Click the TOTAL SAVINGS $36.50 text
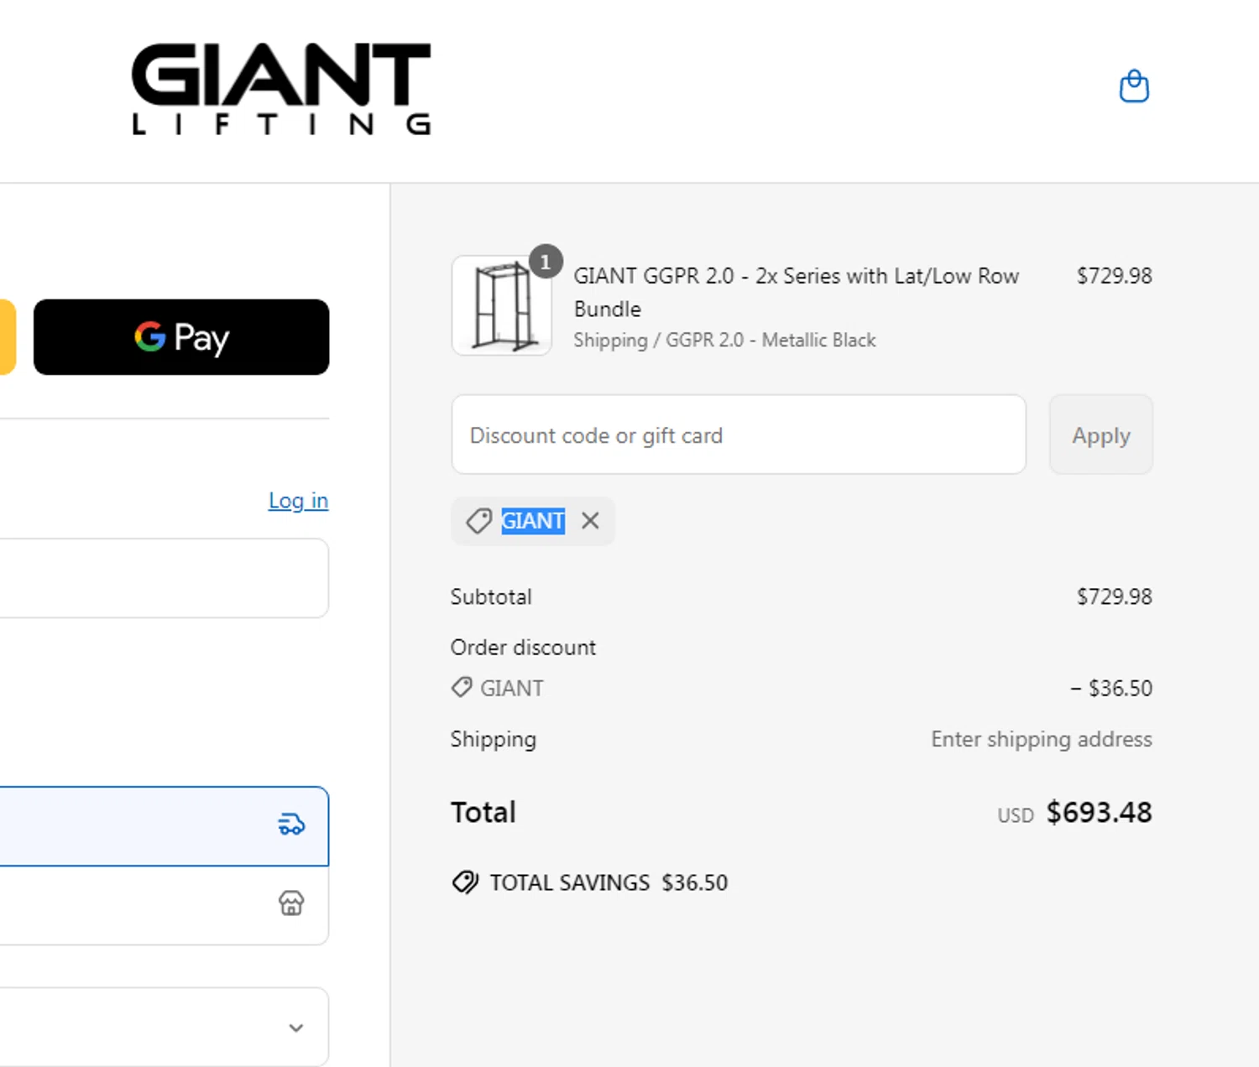This screenshot has width=1259, height=1067. coord(609,882)
